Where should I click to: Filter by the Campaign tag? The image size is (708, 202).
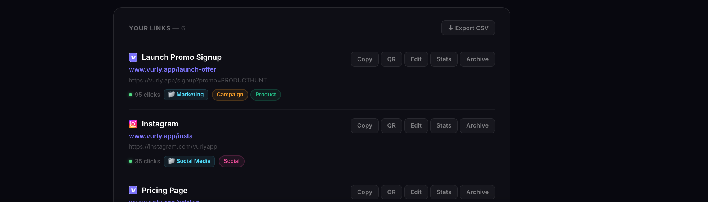click(x=230, y=95)
